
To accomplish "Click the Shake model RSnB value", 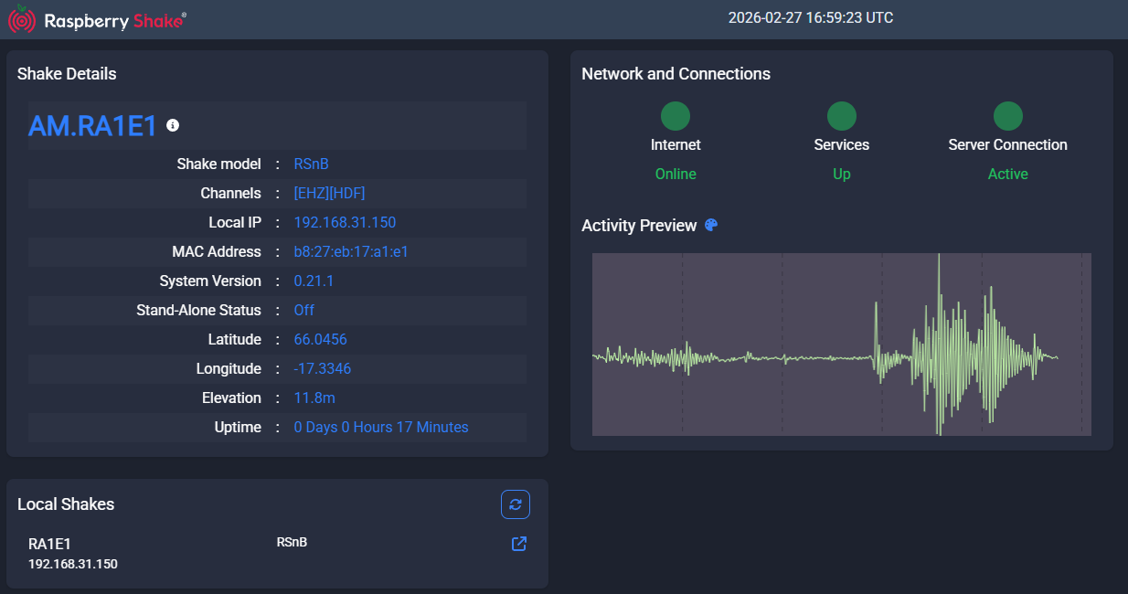I will [x=311, y=164].
